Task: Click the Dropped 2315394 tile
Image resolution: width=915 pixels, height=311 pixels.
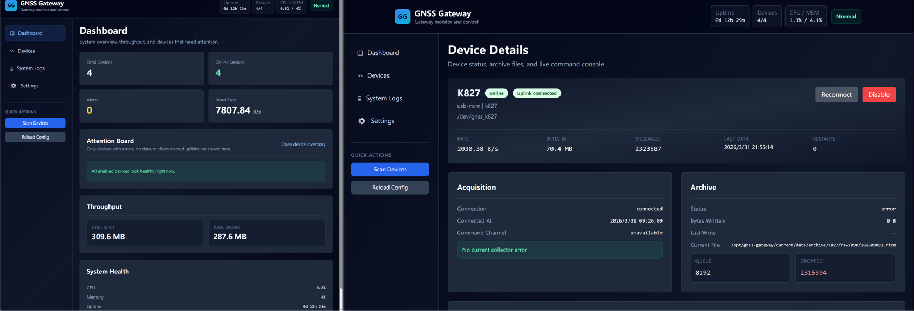Action: [845, 268]
